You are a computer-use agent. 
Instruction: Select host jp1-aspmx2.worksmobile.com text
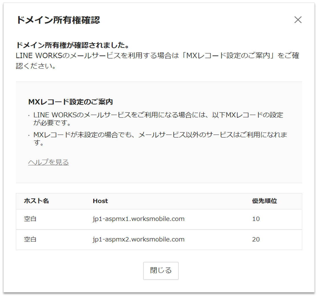click(139, 239)
